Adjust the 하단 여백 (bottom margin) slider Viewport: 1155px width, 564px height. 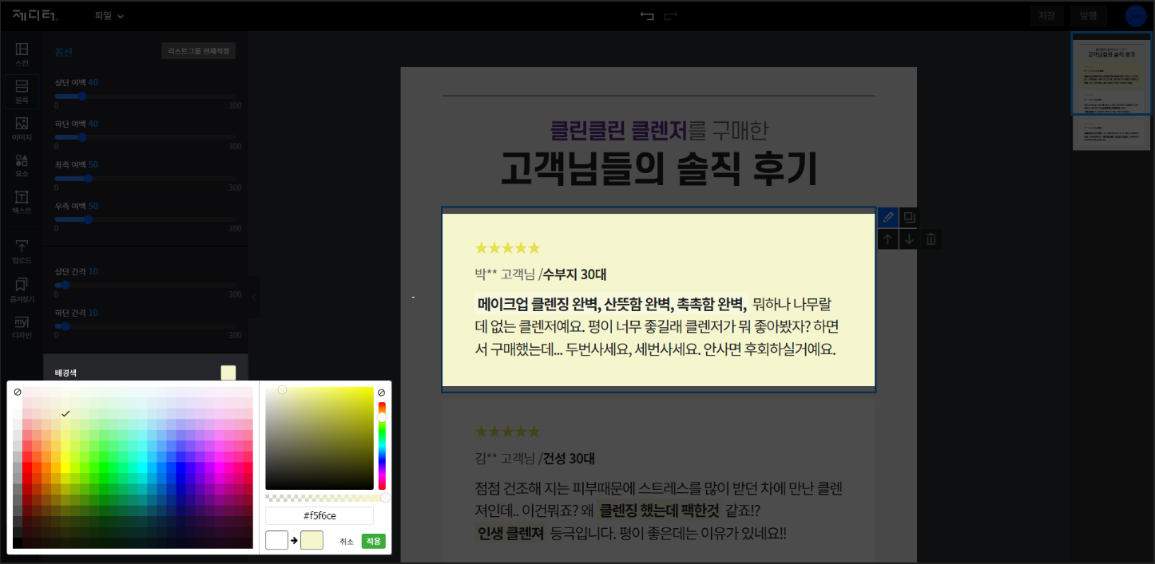(145, 137)
